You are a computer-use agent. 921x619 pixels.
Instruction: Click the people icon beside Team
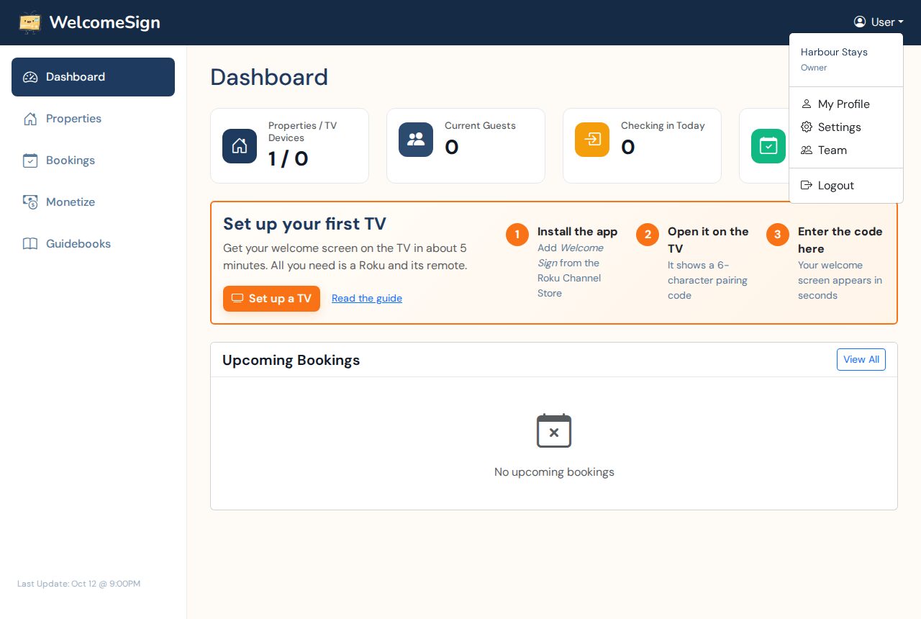807,150
